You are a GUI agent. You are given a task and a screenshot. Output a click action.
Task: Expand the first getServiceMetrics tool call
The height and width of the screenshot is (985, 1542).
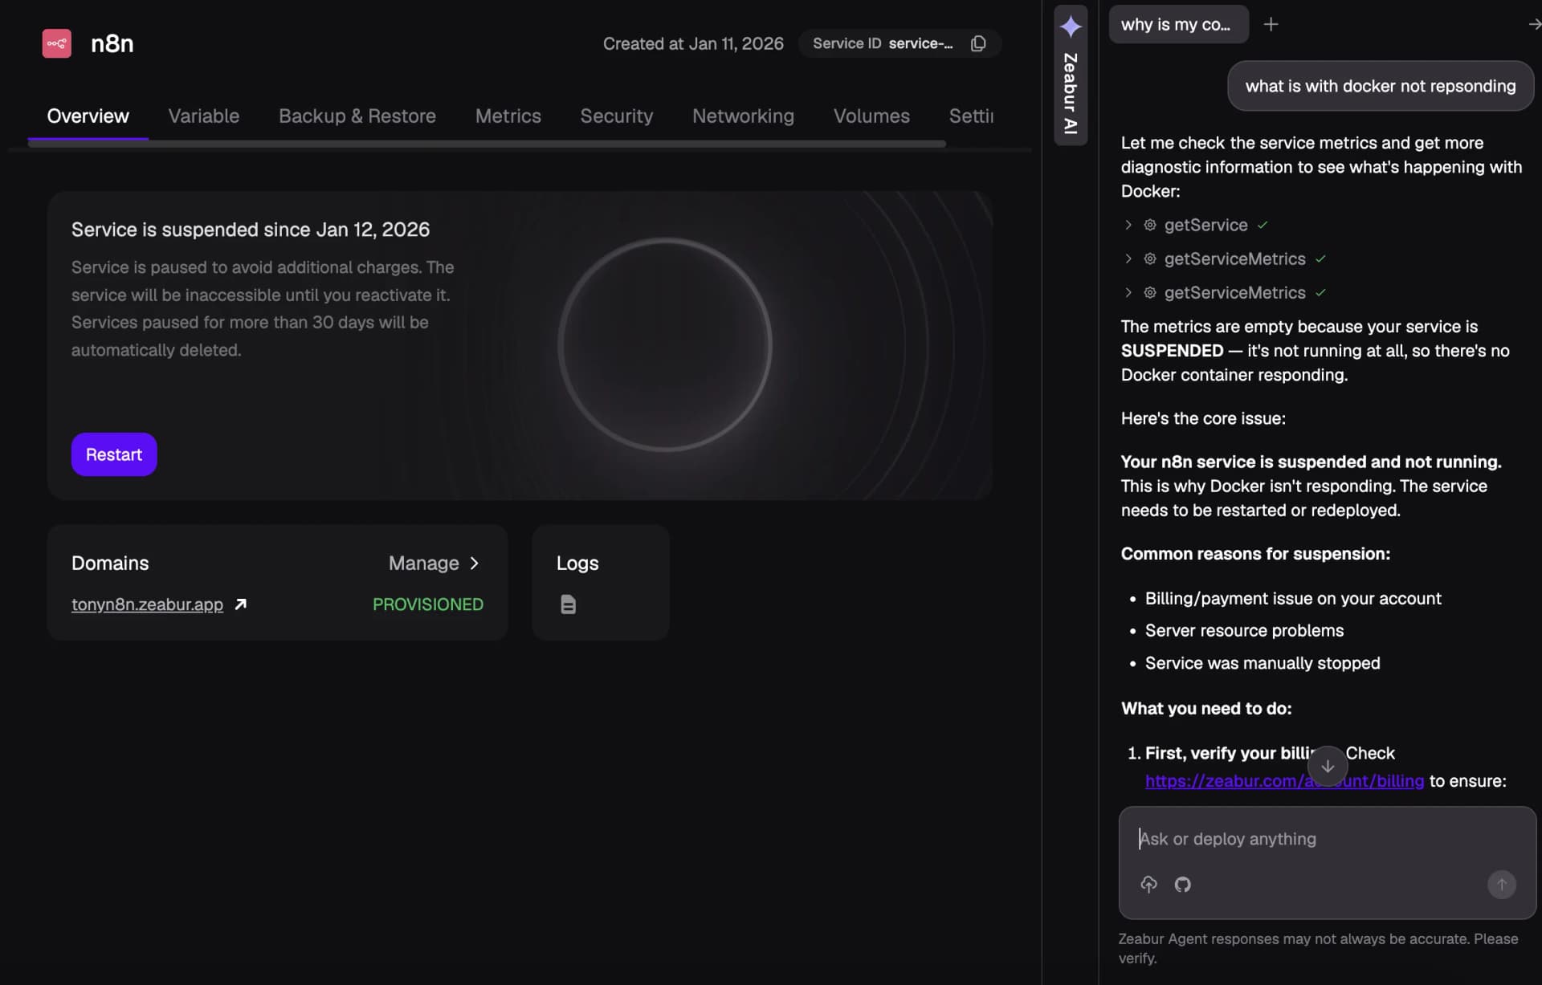[x=1128, y=258]
